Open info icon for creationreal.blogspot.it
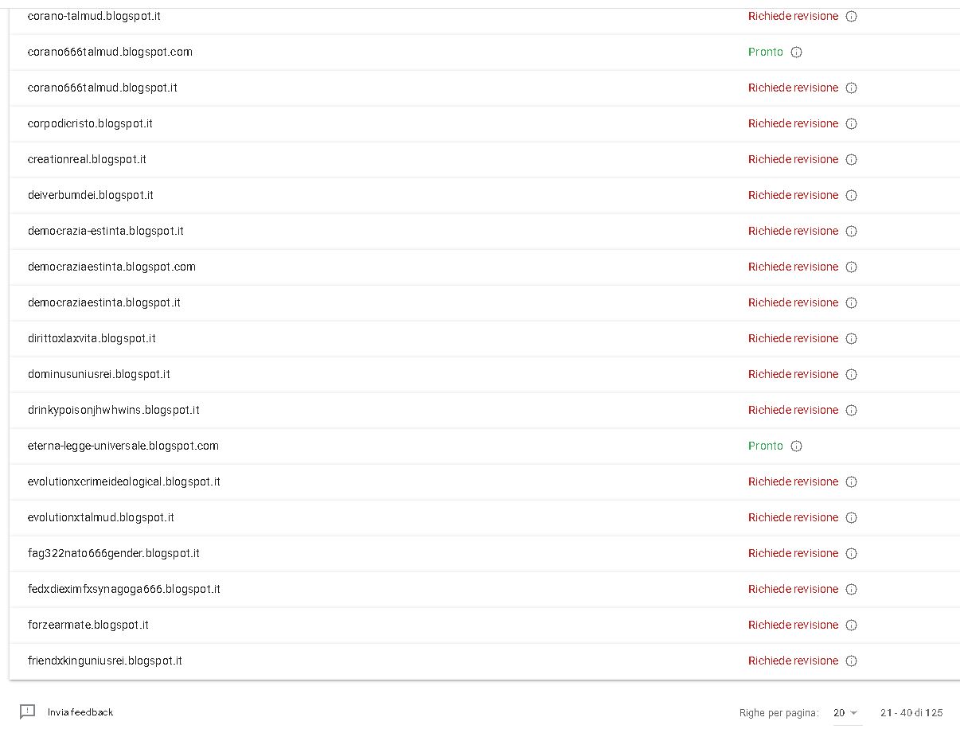 point(851,159)
